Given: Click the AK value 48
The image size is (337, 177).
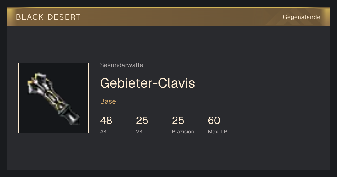Looking at the screenshot, I should pos(106,121).
